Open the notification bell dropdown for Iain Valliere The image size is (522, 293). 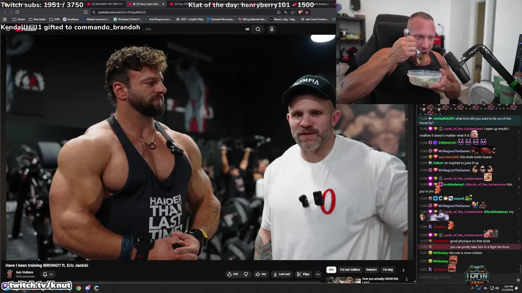(48, 274)
